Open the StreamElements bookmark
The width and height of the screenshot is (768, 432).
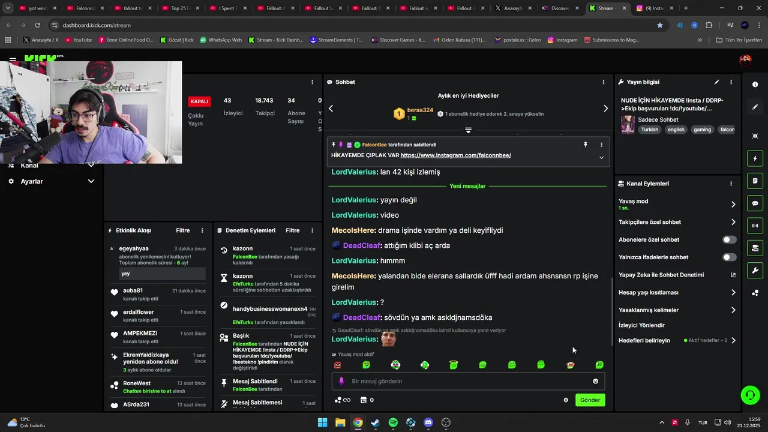coord(336,40)
